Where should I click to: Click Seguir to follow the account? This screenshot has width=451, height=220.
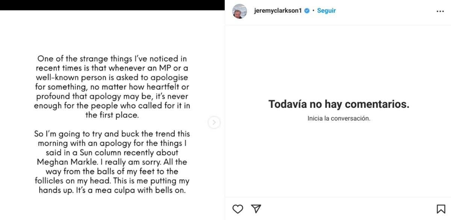coord(326,11)
